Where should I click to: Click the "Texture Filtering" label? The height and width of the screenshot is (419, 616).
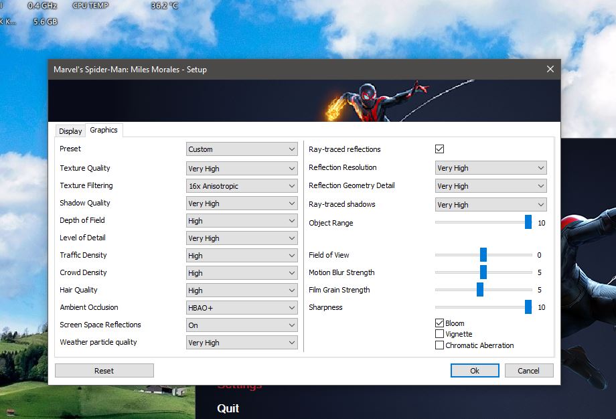click(86, 185)
